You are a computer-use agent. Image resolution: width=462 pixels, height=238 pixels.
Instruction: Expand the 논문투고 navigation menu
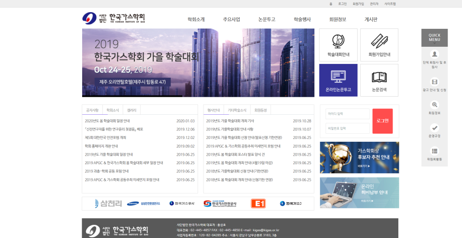pyautogui.click(x=267, y=19)
